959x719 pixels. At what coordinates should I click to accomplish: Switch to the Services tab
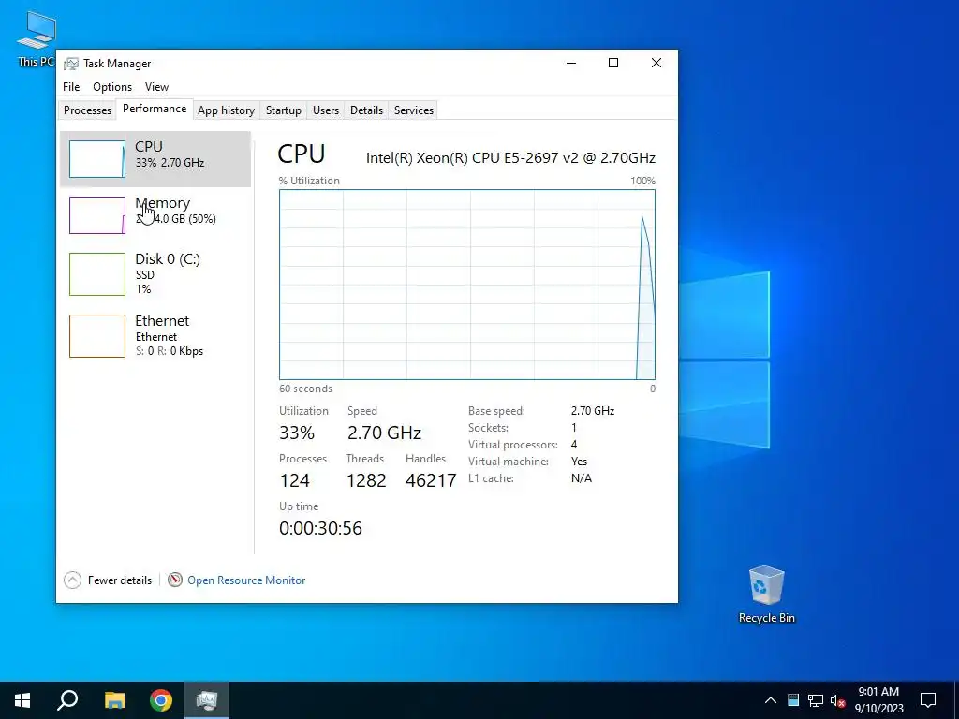413,110
